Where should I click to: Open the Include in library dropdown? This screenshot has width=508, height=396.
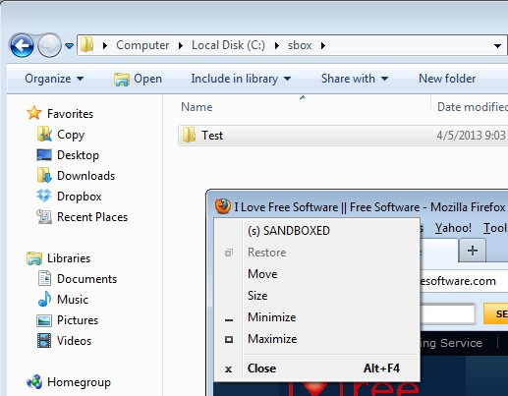[x=241, y=79]
